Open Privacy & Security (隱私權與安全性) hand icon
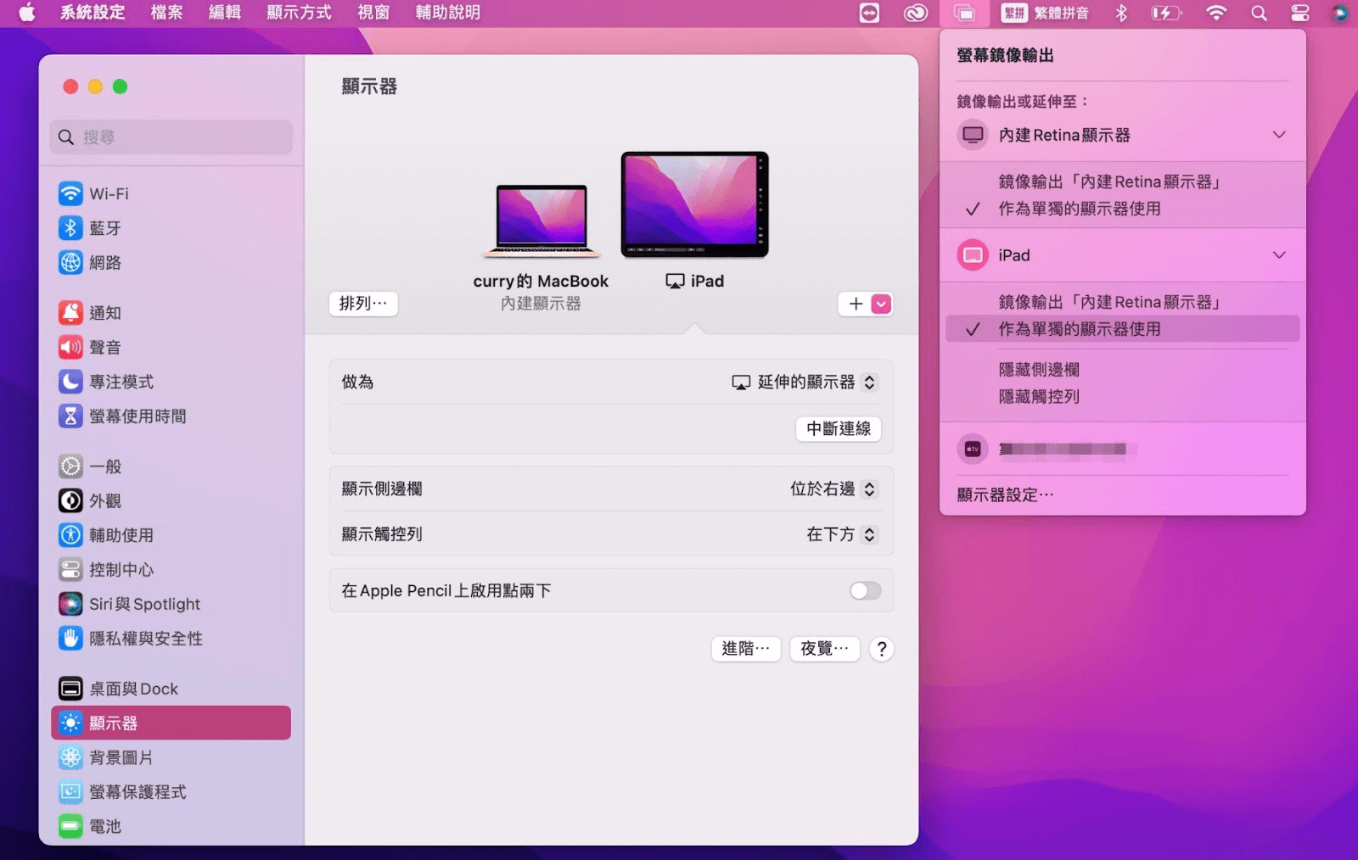Screen dimensions: 1358x860 pyautogui.click(x=70, y=638)
